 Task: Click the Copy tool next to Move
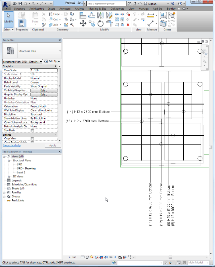coord(92,23)
